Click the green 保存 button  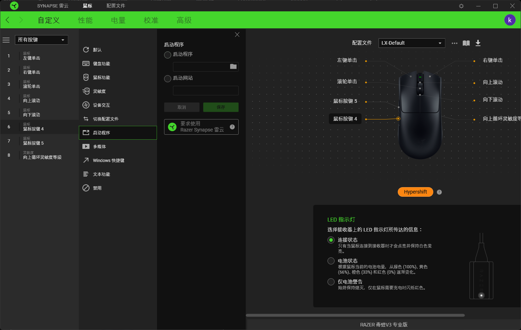pyautogui.click(x=221, y=107)
